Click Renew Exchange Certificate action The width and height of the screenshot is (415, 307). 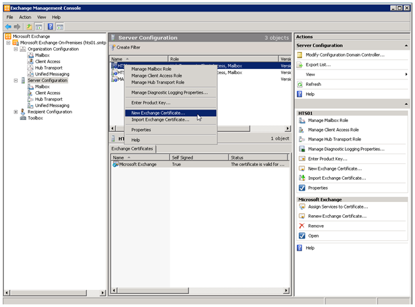338,216
